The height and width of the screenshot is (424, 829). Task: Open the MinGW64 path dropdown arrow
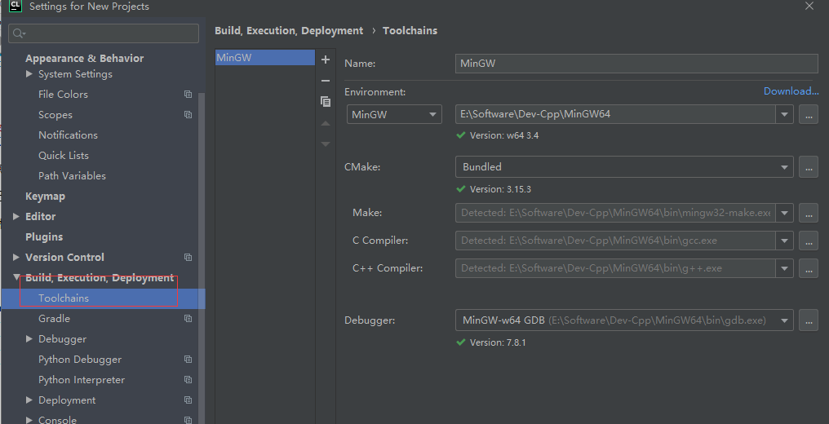785,114
